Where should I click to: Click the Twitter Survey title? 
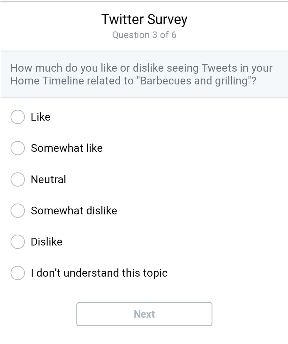[x=144, y=19]
